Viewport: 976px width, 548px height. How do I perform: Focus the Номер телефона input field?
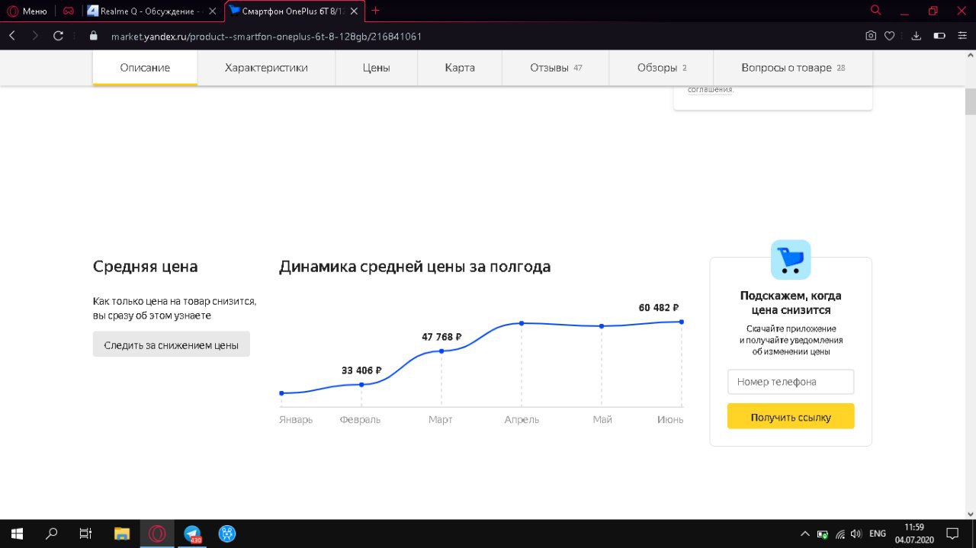791,382
